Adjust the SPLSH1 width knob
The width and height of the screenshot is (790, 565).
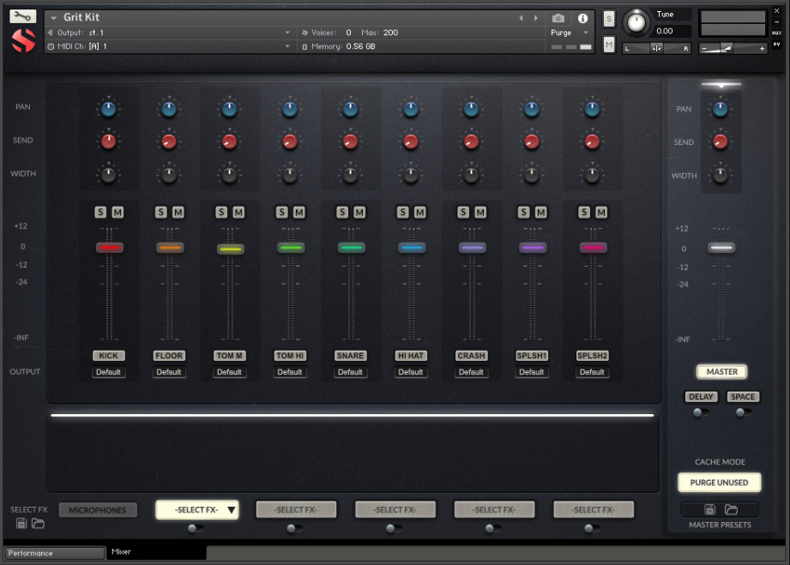(532, 175)
